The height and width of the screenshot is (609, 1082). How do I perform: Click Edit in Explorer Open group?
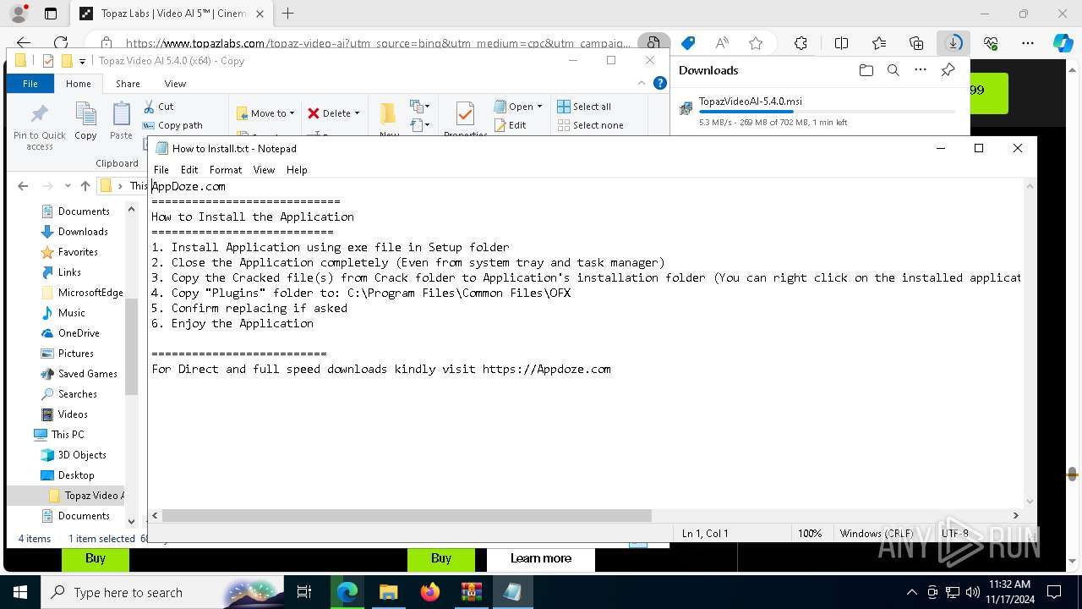509,125
